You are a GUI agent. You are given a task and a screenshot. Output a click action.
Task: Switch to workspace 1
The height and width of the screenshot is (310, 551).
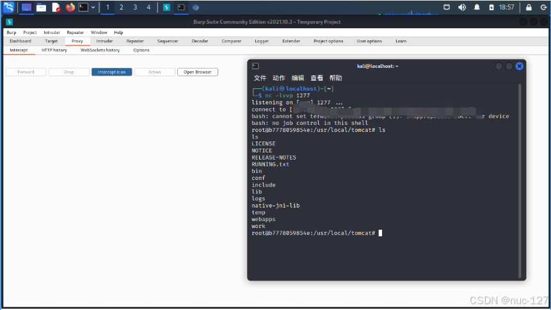pyautogui.click(x=108, y=8)
